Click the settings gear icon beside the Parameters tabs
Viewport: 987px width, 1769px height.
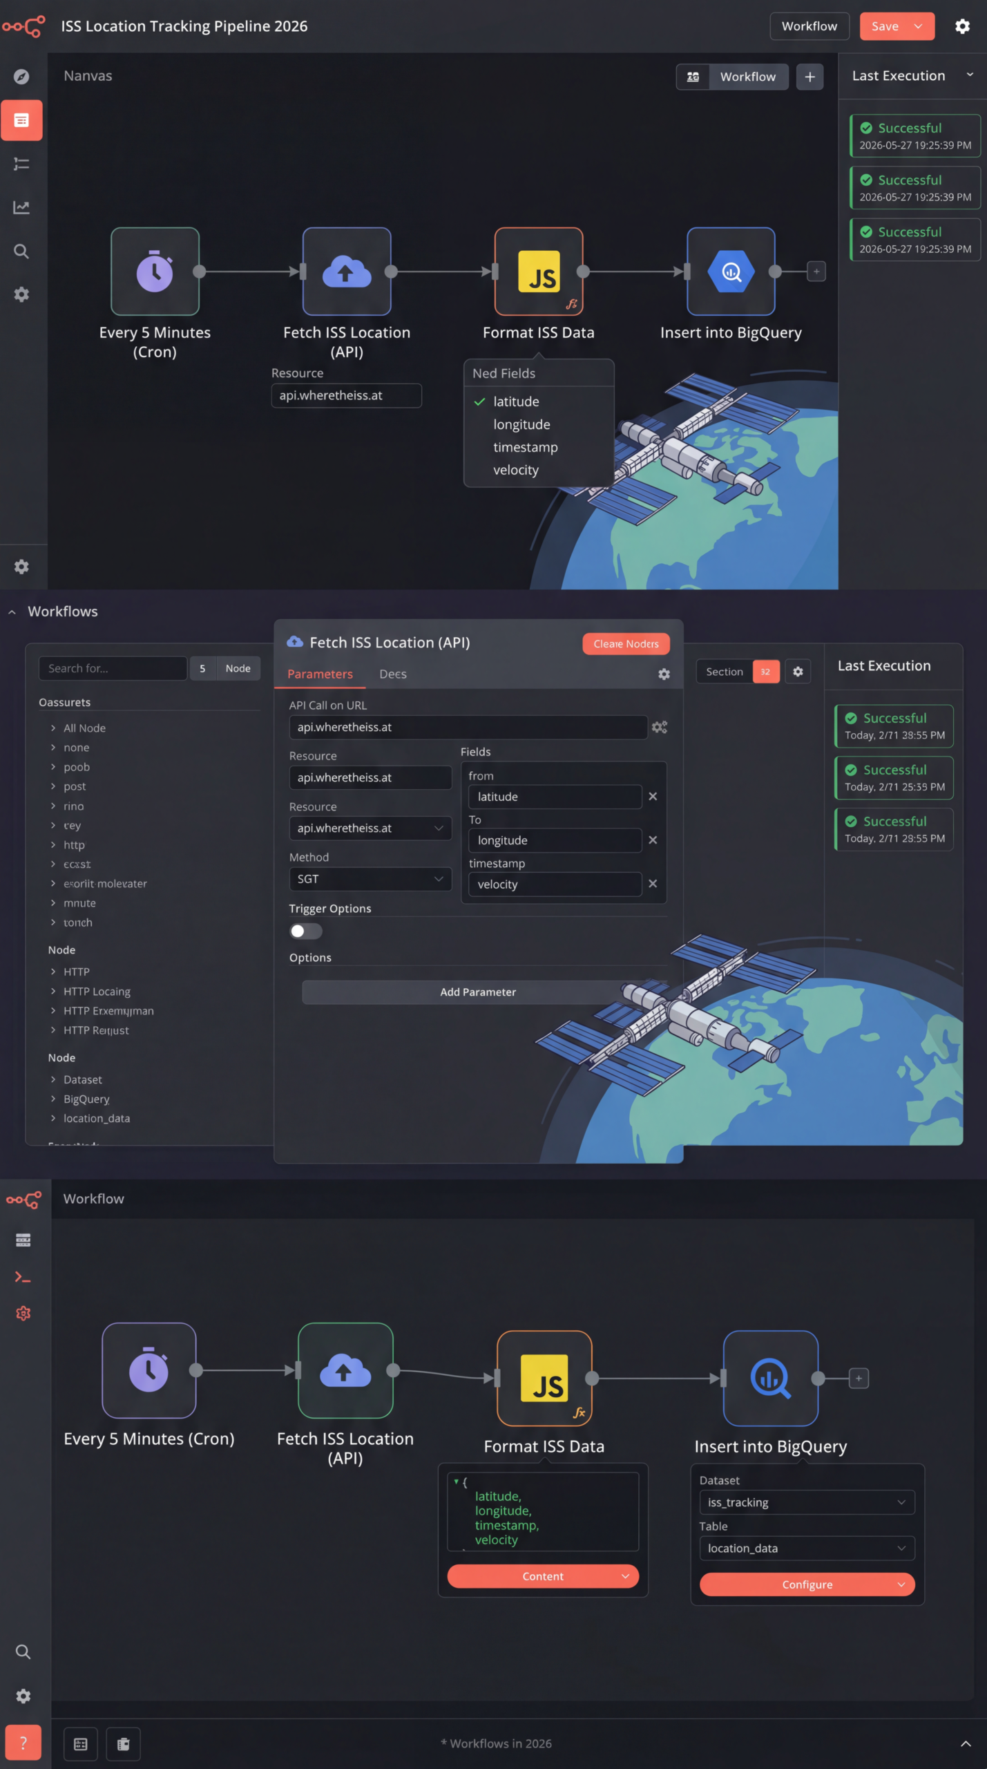664,674
